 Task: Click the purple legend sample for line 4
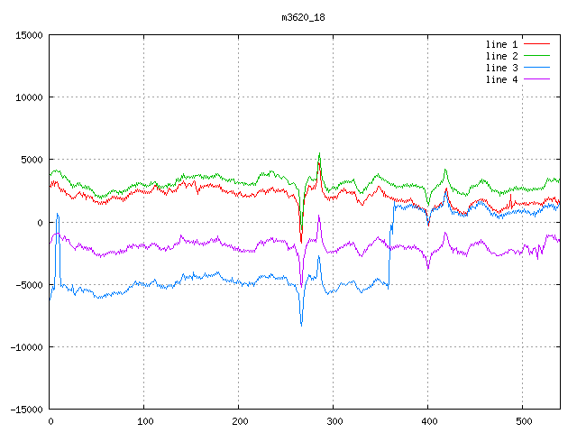point(537,79)
